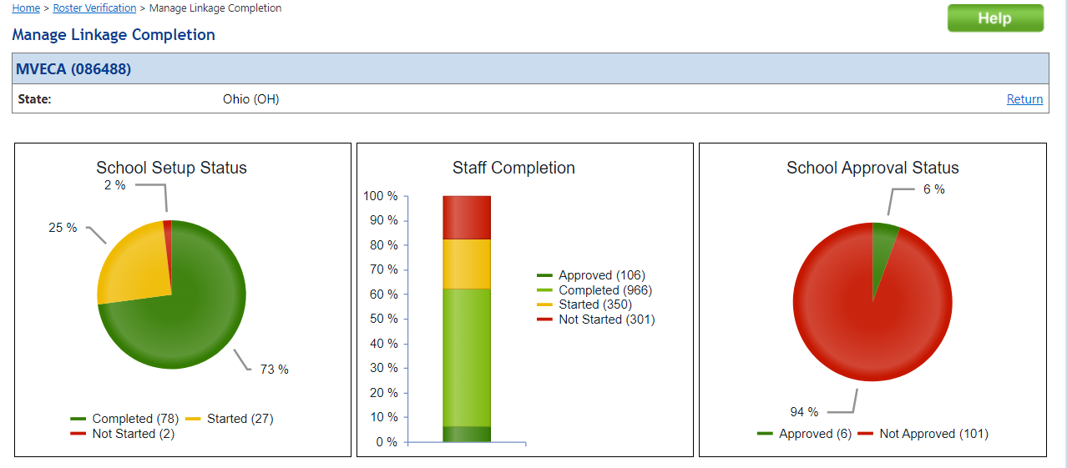
Task: Select dark green Approved segment at bar bottom
Action: [467, 434]
